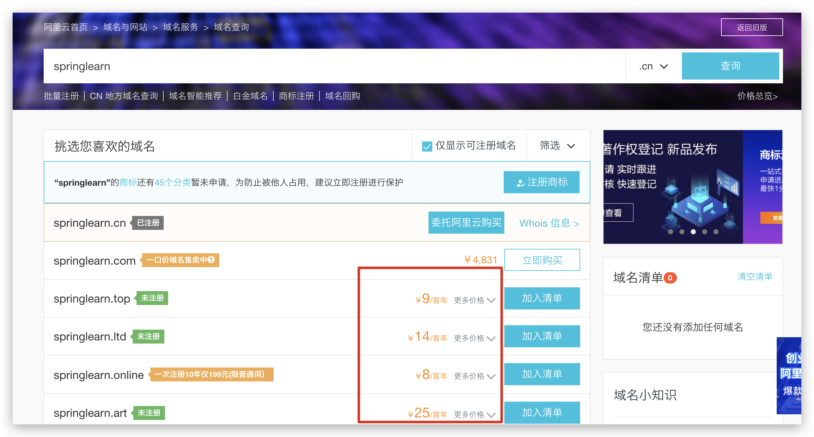Add springlearn.art to list
Image resolution: width=814 pixels, height=437 pixels.
(x=542, y=412)
